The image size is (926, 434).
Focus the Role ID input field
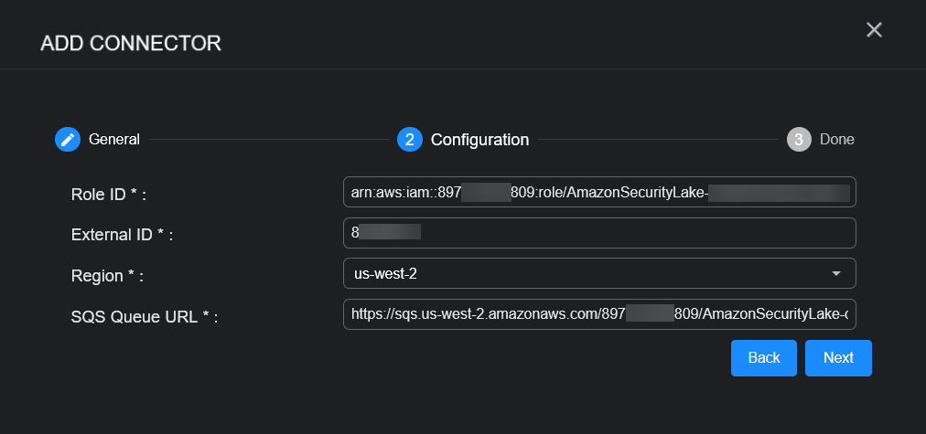point(599,193)
